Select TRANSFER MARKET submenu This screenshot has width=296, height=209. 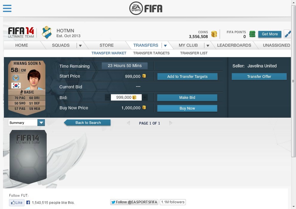(x=109, y=53)
